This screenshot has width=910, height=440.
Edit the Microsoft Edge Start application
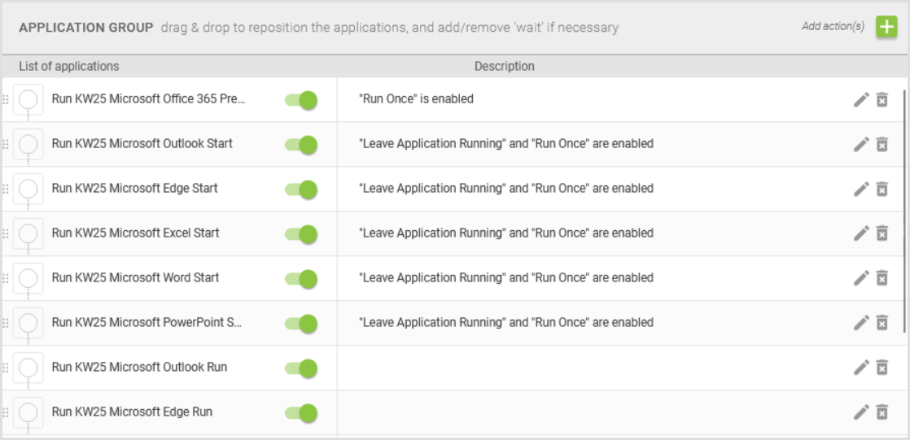(x=861, y=189)
